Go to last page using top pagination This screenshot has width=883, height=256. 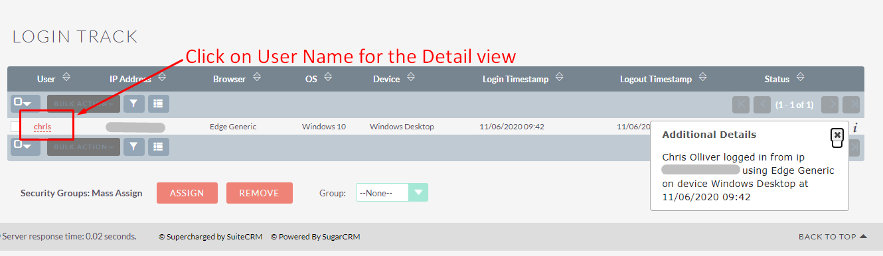pyautogui.click(x=851, y=104)
